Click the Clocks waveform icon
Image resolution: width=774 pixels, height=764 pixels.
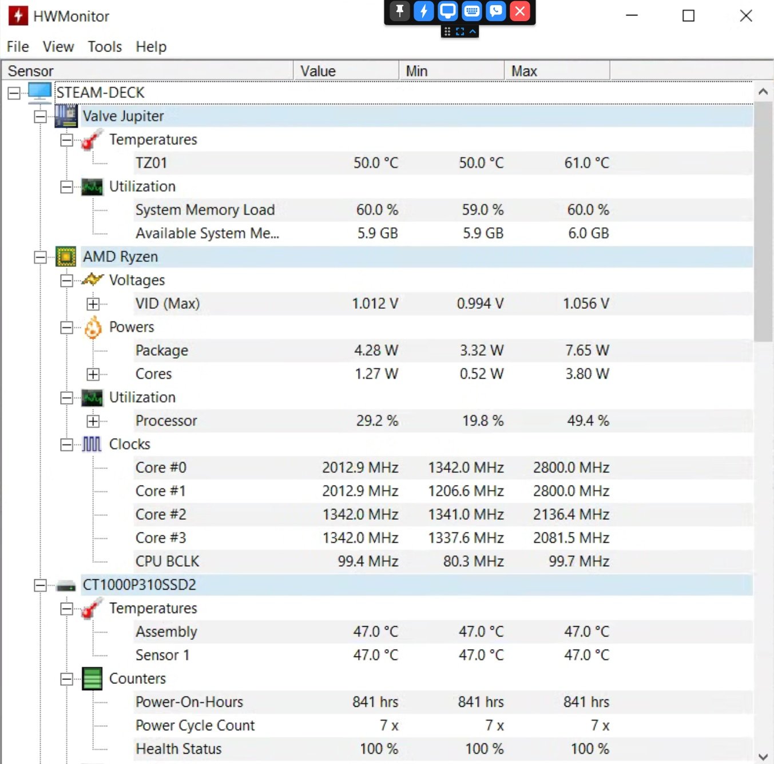pos(92,444)
